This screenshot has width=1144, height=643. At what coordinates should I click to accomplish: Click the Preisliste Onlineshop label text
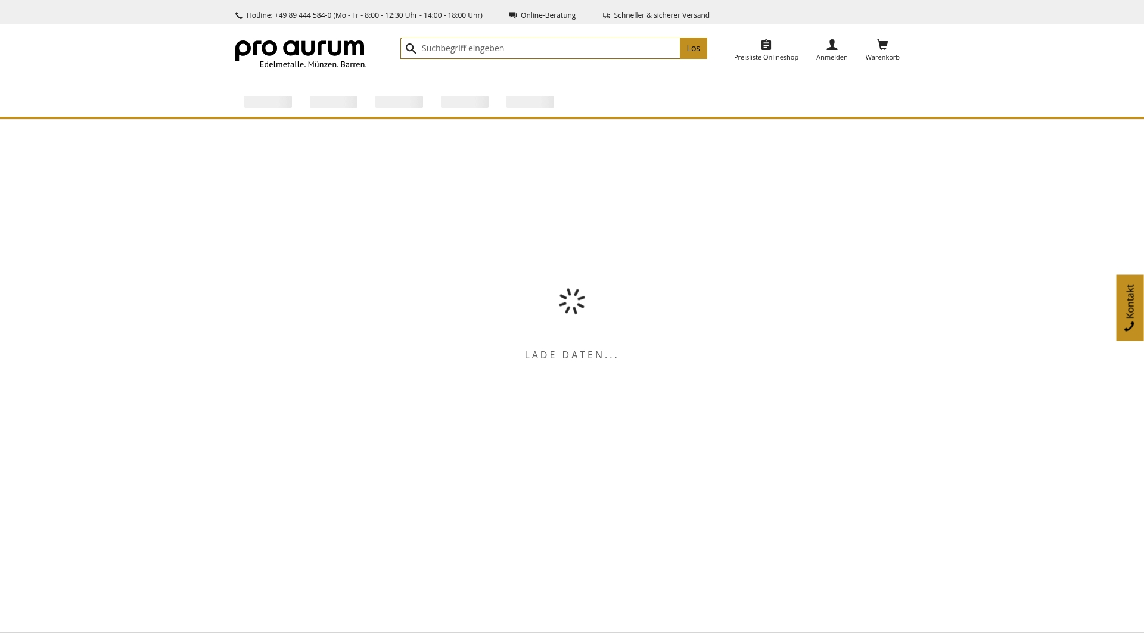pyautogui.click(x=766, y=57)
